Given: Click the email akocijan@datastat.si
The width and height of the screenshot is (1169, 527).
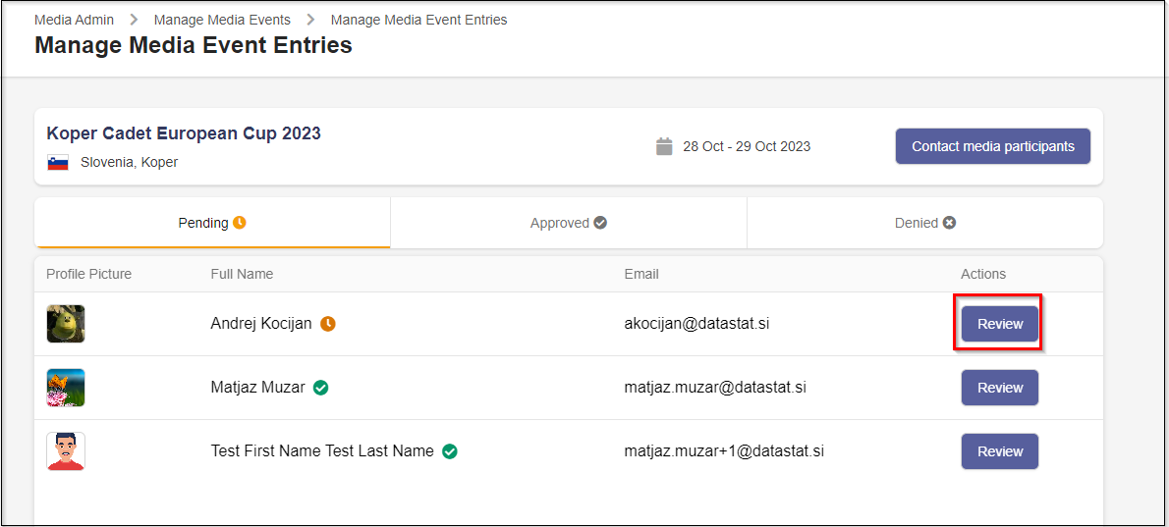Looking at the screenshot, I should [x=696, y=324].
